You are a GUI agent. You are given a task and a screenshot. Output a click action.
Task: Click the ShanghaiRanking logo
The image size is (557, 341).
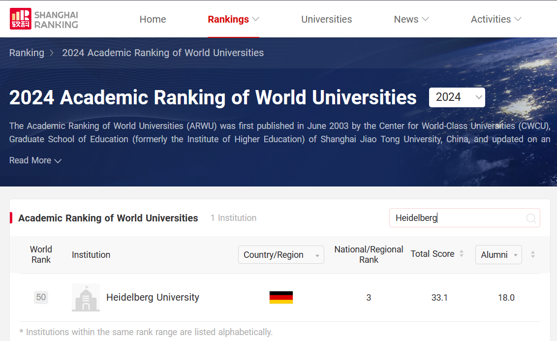[44, 19]
